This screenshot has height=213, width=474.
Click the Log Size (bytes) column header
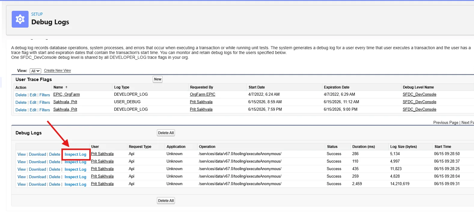[x=403, y=147]
